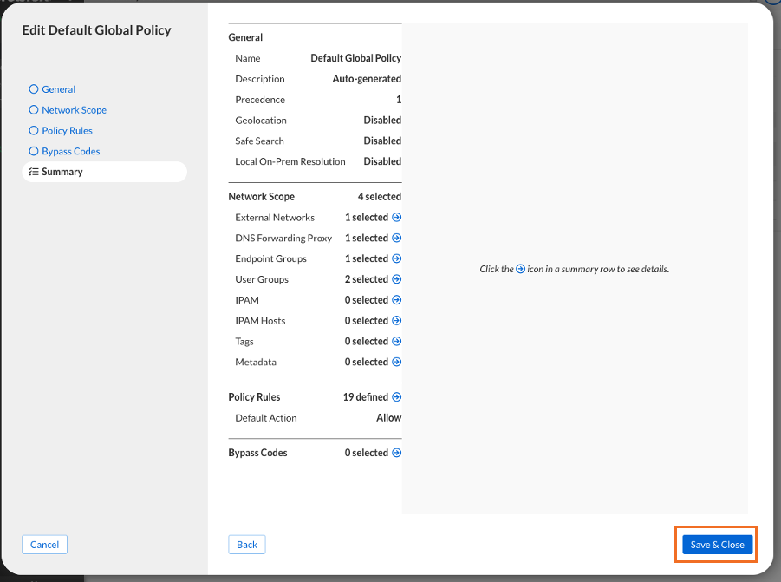Click the '19 defined' policy rules text
Image resolution: width=781 pixels, height=582 pixels.
365,397
